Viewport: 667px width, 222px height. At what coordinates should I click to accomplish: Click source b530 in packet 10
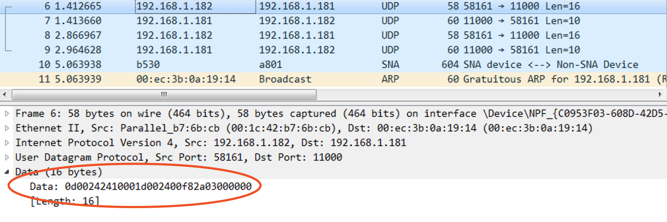148,65
